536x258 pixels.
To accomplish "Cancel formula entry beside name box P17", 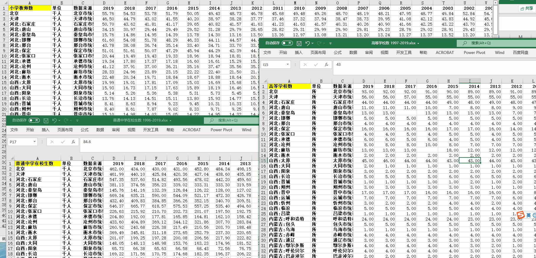I will pos(52,142).
